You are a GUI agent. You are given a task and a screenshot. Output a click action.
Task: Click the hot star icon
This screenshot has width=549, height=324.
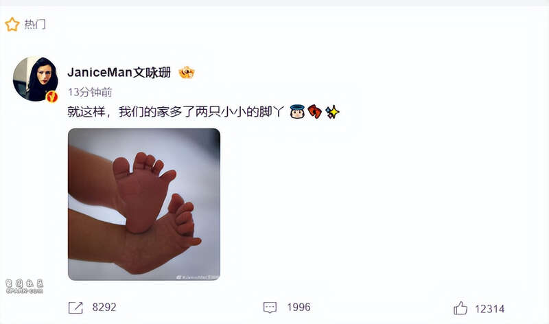click(12, 25)
